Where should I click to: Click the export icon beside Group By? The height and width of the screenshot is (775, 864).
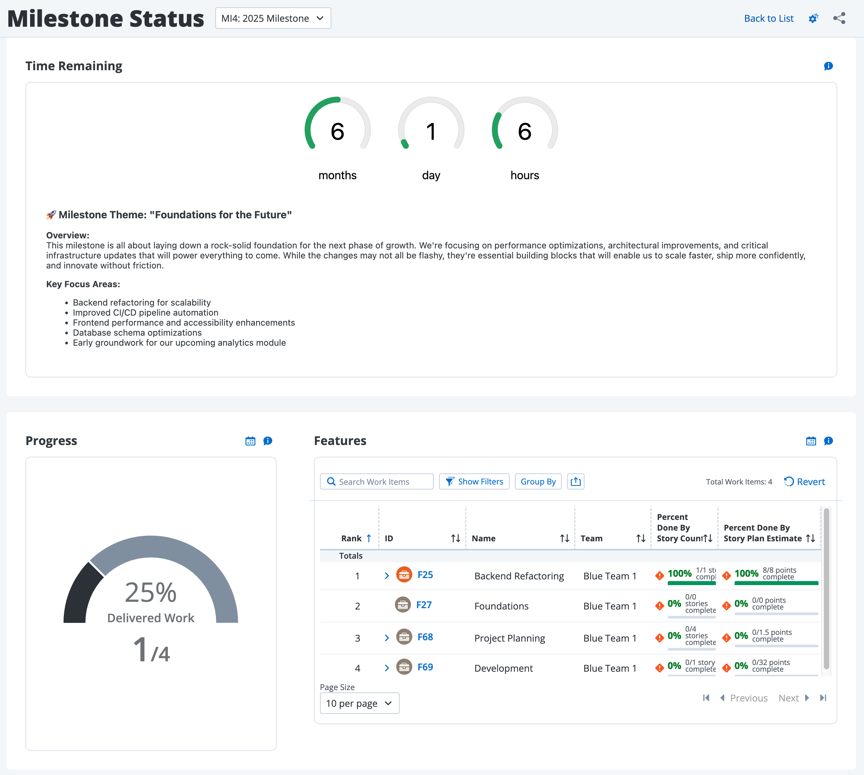pyautogui.click(x=575, y=481)
